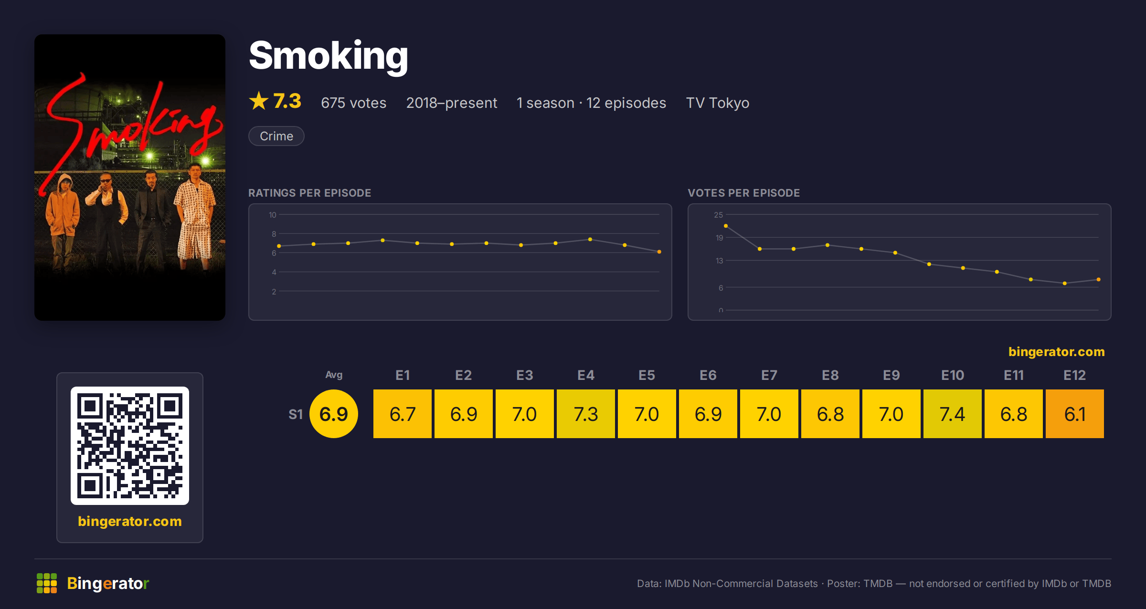
Task: Click the first point in votes chart
Action: [x=726, y=226]
